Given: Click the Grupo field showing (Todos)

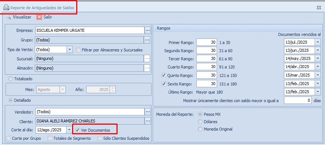Looking at the screenshot, I should click(90, 40).
